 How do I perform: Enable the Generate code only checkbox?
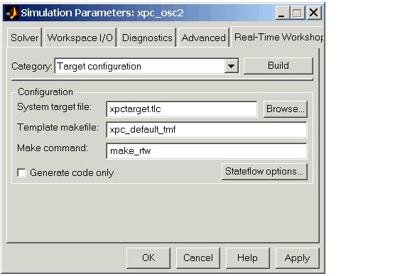coord(21,172)
